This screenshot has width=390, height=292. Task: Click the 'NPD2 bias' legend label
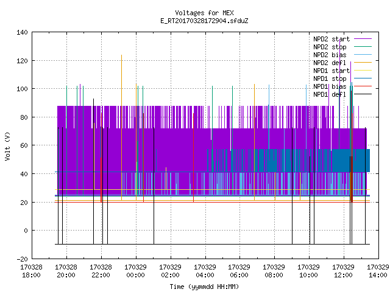tap(330, 55)
